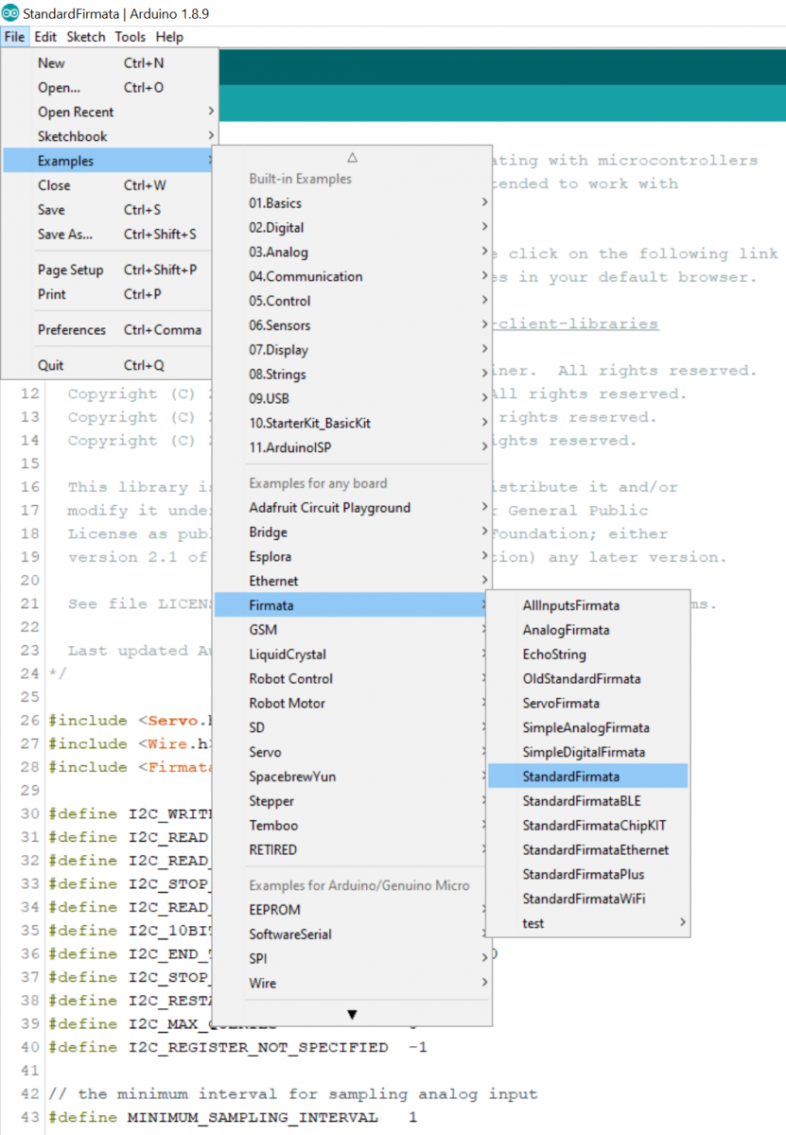Image resolution: width=786 pixels, height=1135 pixels.
Task: Click Help in the menu bar
Action: [x=169, y=37]
